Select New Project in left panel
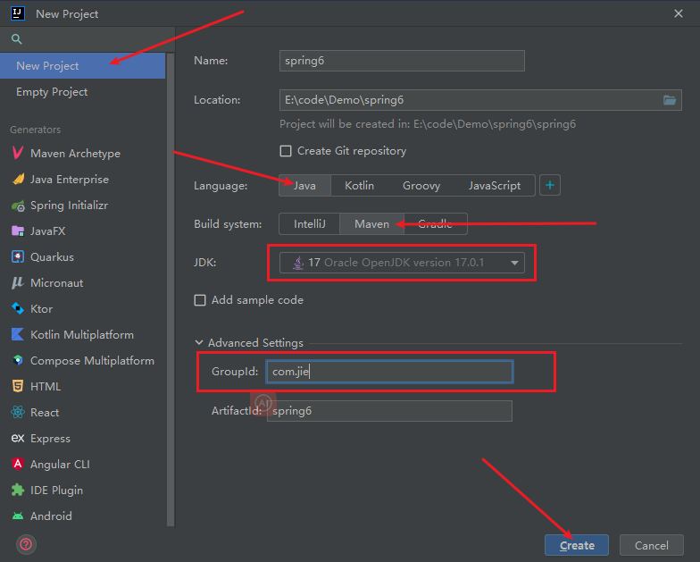Image resolution: width=700 pixels, height=562 pixels. coord(82,66)
